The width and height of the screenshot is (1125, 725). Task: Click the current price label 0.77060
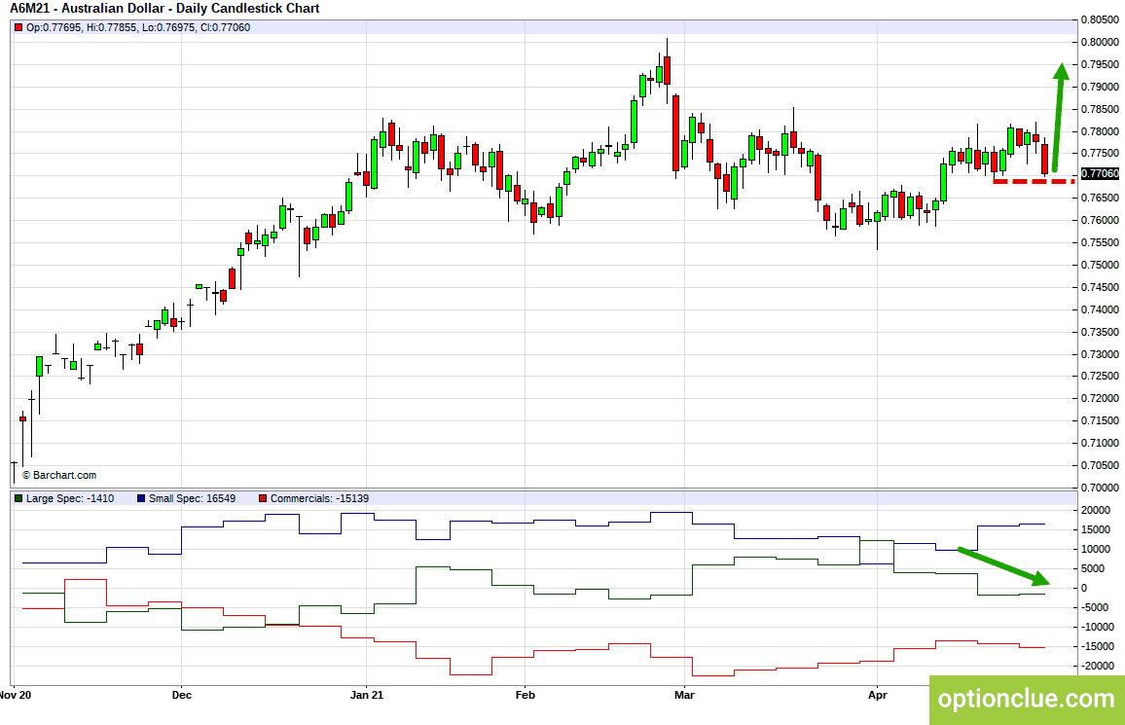tap(1100, 173)
